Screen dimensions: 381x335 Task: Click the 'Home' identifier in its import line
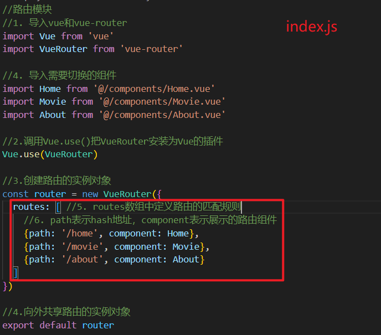(x=50, y=89)
